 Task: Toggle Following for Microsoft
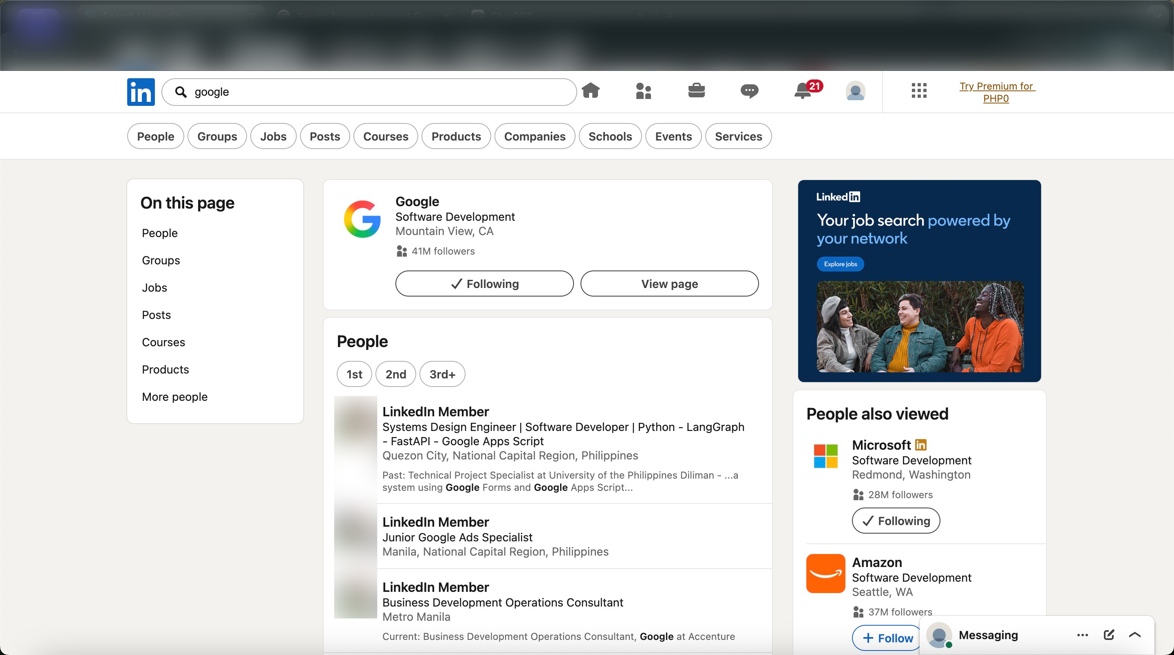click(896, 521)
